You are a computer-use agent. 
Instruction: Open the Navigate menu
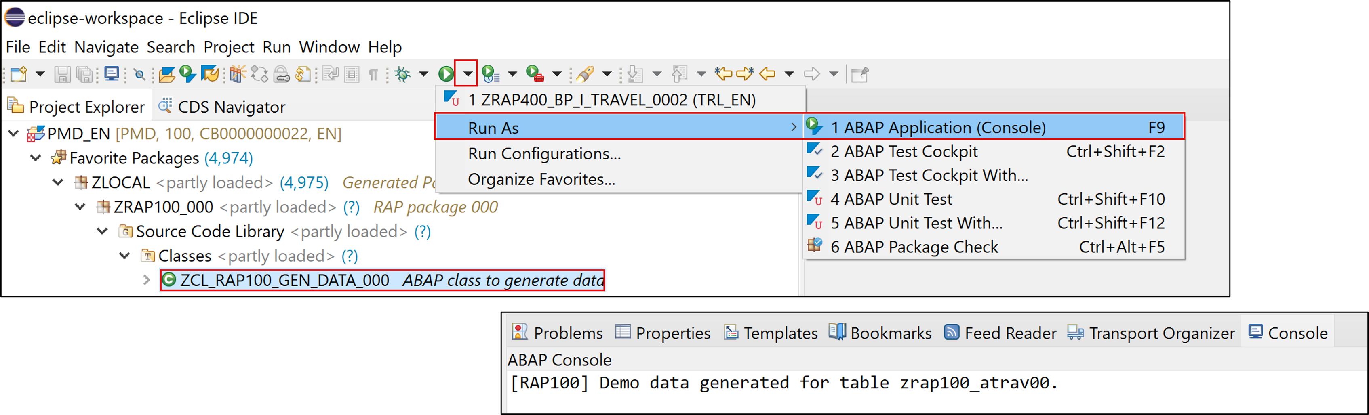click(x=106, y=47)
